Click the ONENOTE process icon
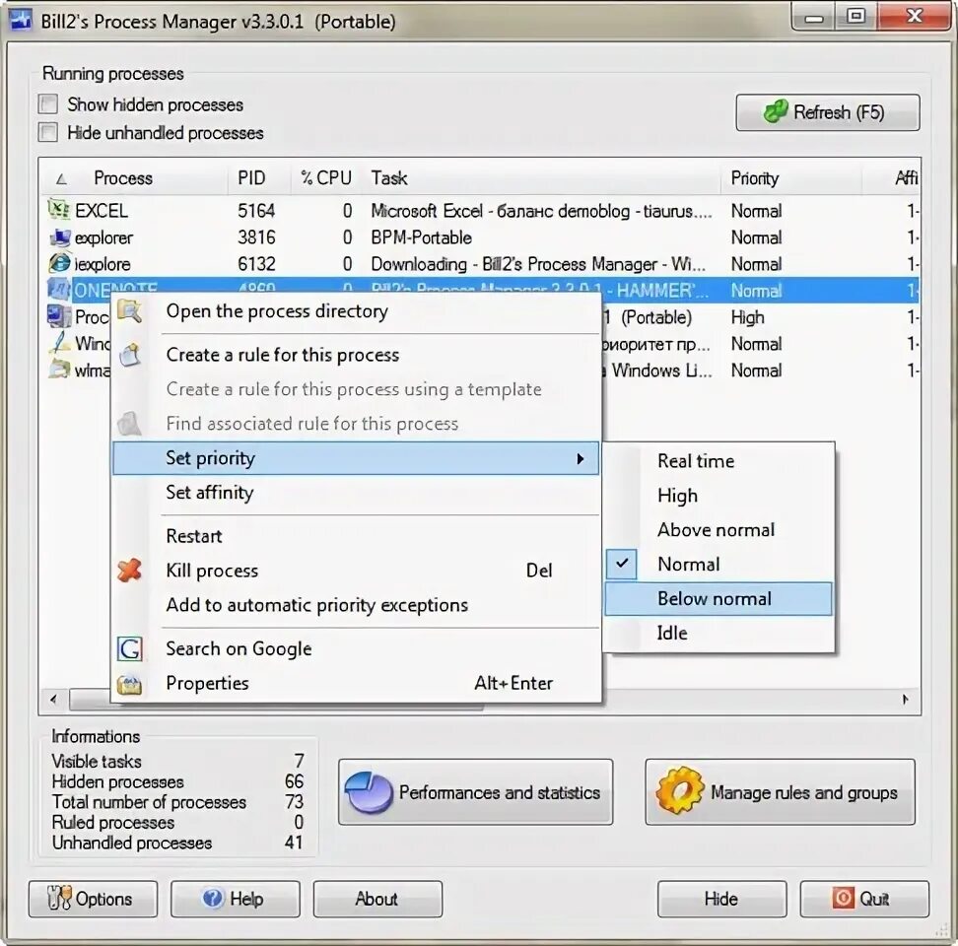The image size is (958, 946). pos(59,290)
